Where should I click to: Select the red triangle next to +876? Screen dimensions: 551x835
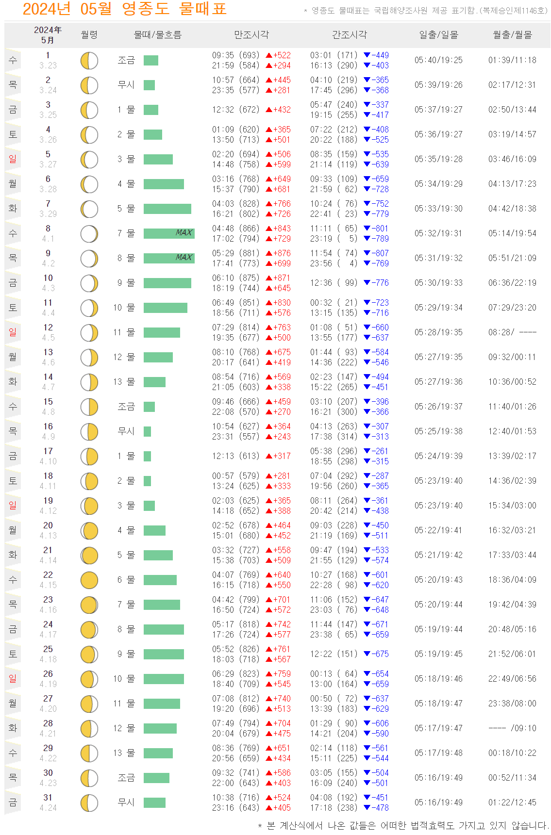[x=269, y=253]
